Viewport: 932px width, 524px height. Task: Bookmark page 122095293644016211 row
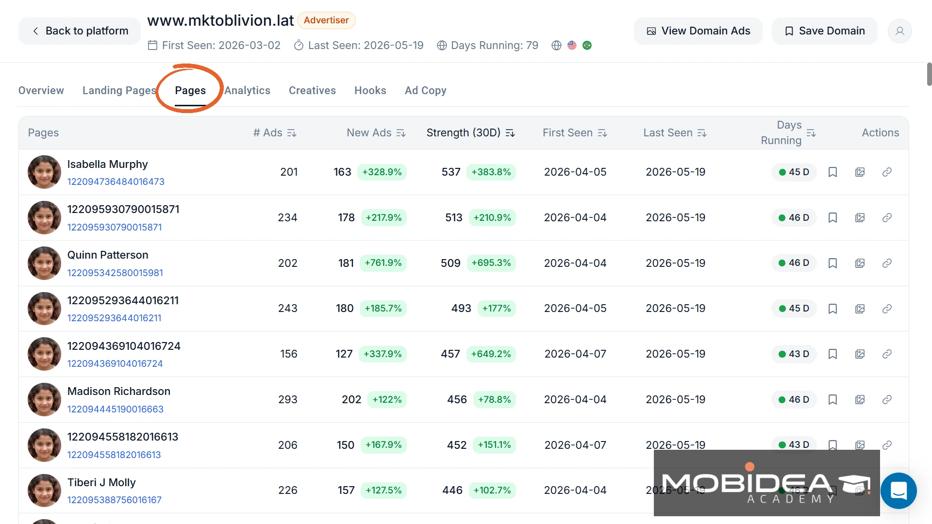point(832,309)
